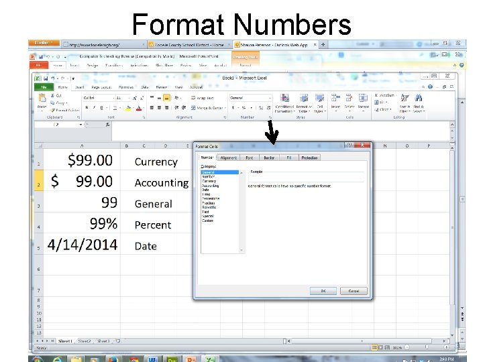The width and height of the screenshot is (483, 362).
Task: Click the Cut scissors icon
Action: coord(52,96)
